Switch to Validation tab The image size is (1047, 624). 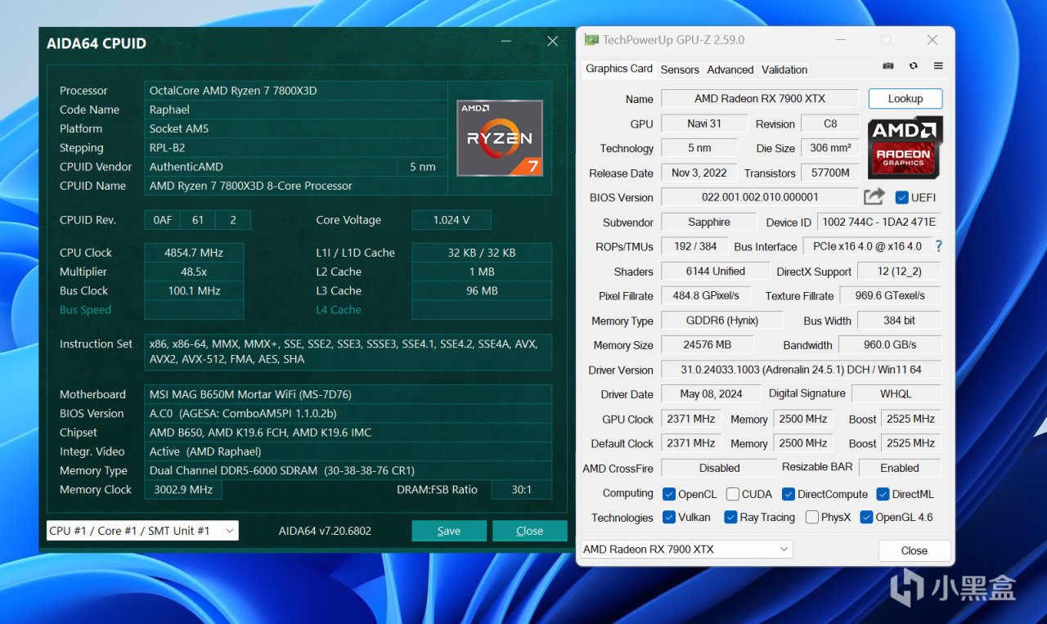[x=784, y=70]
